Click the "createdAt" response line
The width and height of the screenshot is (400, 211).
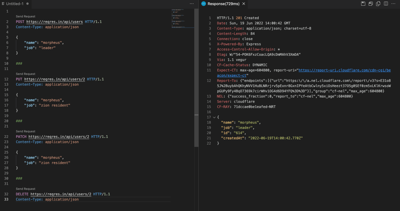coord(262,138)
